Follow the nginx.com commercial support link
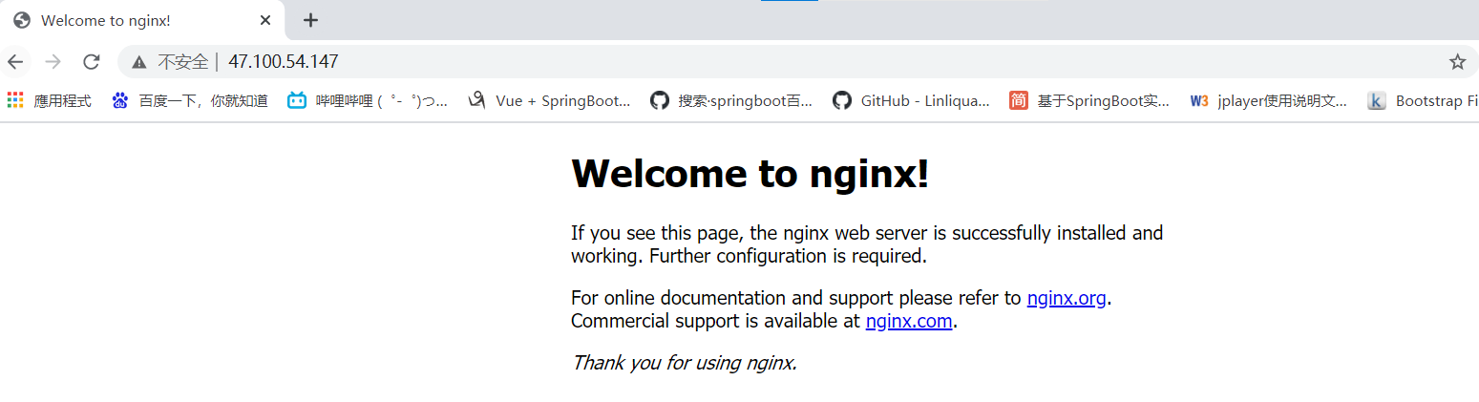This screenshot has height=402, width=1479. click(908, 321)
